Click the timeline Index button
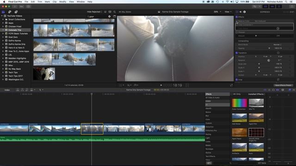Screen dimensions: 296x166 coord(7,90)
